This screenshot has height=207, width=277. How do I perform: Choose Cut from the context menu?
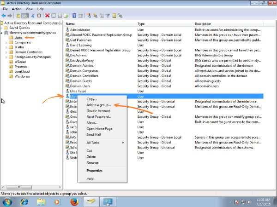(102, 151)
